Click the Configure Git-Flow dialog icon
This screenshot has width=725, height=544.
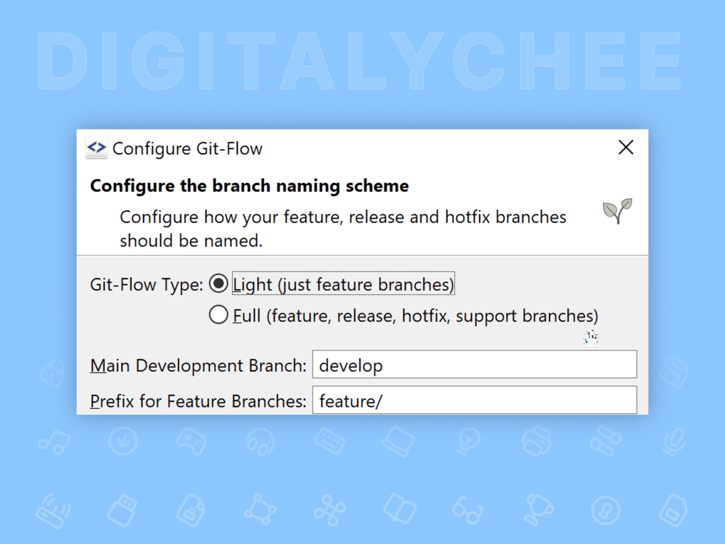96,148
